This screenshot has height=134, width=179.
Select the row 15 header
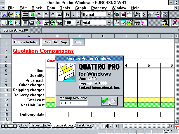tap(6, 114)
